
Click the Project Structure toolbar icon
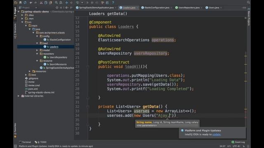pos(107,2)
